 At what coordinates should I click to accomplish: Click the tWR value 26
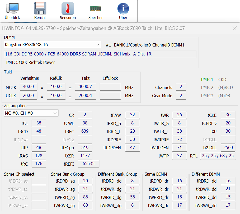tap(179, 115)
